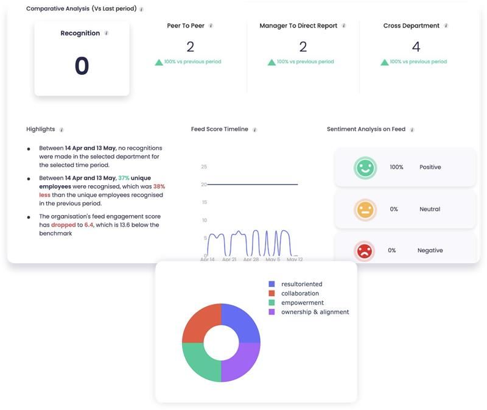Click '100% vs previous period' under Peer To Peer

192,62
